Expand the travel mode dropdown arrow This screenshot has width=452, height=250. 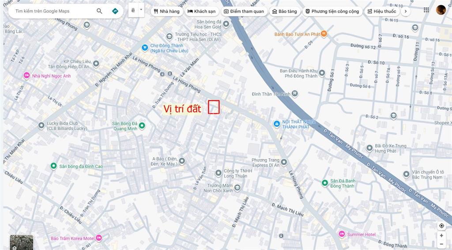point(141,10)
